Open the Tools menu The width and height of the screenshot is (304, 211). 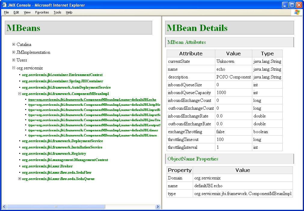pos(57,12)
